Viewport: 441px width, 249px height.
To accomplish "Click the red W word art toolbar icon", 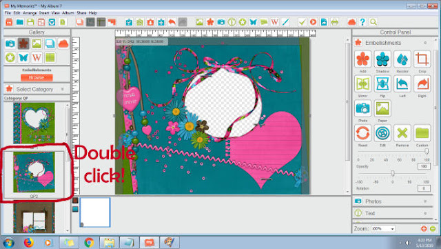I will point(274,22).
